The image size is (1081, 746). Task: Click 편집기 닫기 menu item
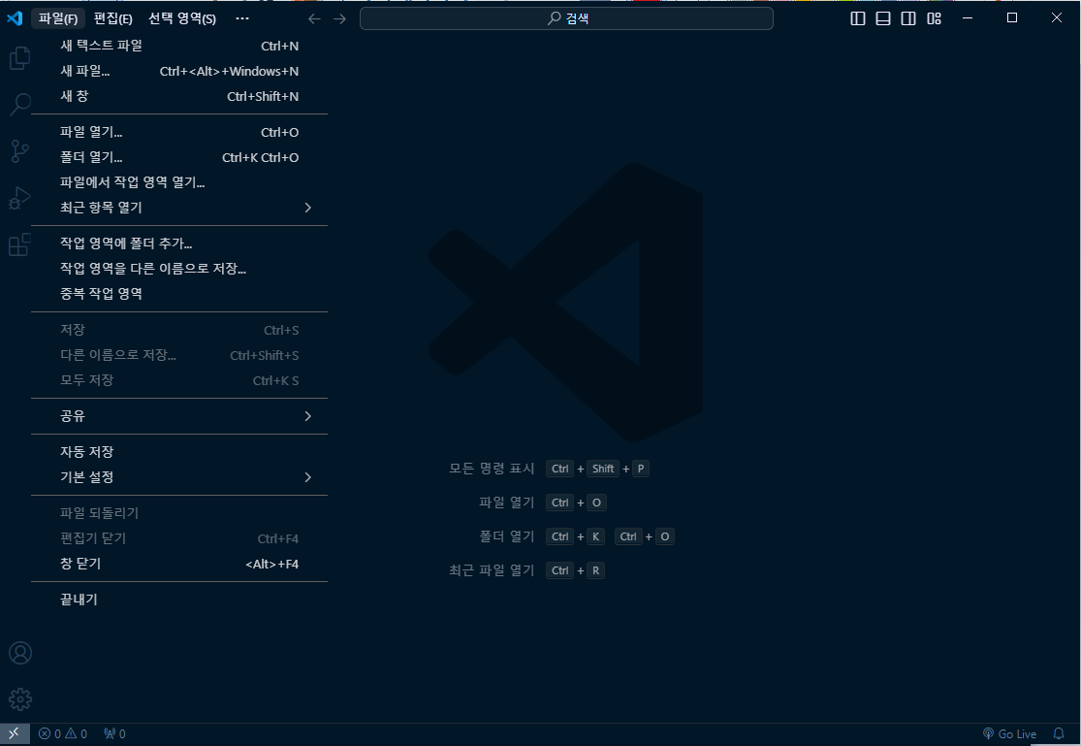(x=179, y=538)
